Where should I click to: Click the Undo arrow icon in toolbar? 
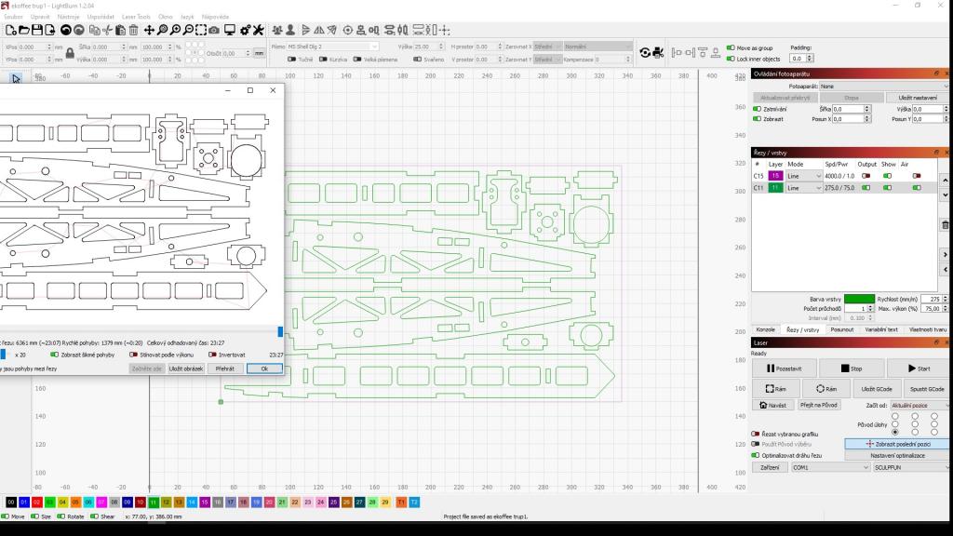click(x=66, y=30)
